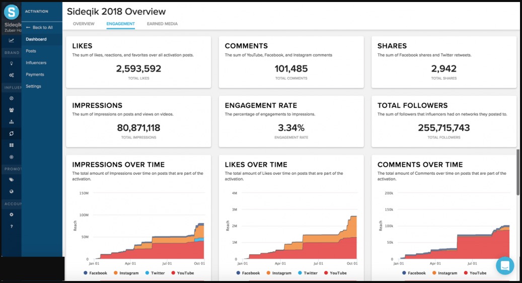The width and height of the screenshot is (522, 283).
Task: Select Dashboard in the activation menu
Action: click(36, 39)
